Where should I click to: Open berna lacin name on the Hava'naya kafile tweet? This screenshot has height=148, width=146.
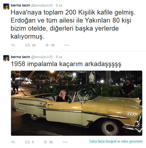[20, 5]
